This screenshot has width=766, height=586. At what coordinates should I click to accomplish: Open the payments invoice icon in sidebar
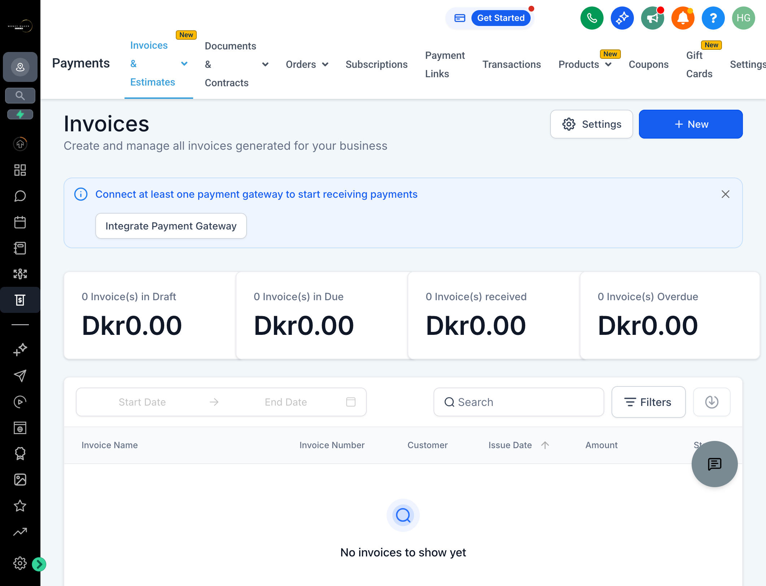point(20,300)
